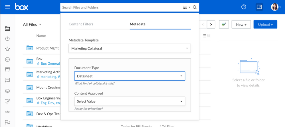Open Content Approved Select Value dropdown
The height and width of the screenshot is (127, 285).
(x=130, y=101)
